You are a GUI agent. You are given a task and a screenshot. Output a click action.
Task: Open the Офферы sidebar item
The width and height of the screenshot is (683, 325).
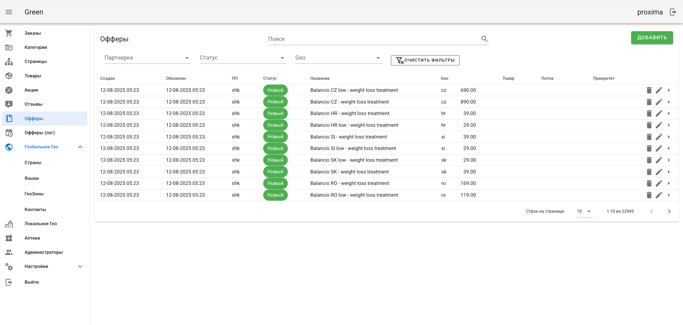click(45, 118)
